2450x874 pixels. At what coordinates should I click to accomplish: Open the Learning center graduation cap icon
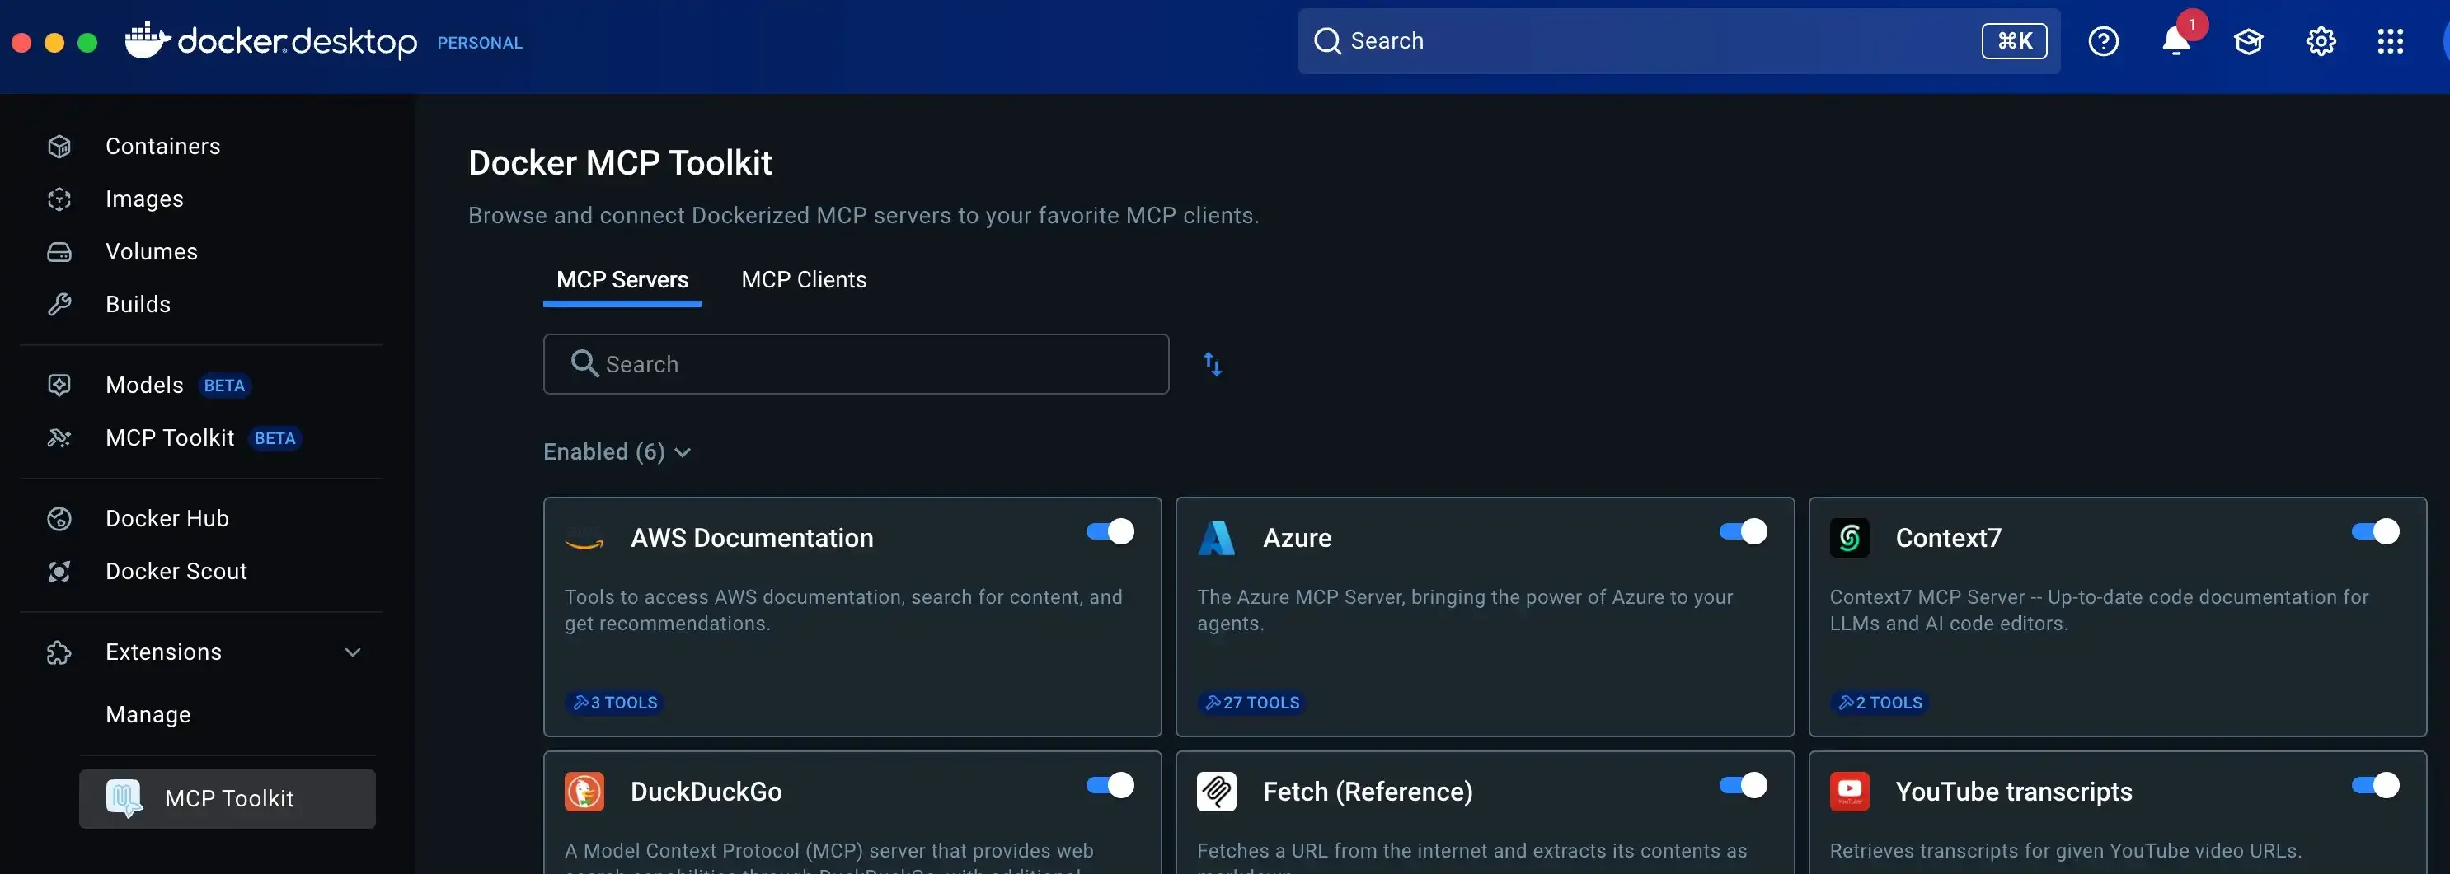pos(2248,42)
